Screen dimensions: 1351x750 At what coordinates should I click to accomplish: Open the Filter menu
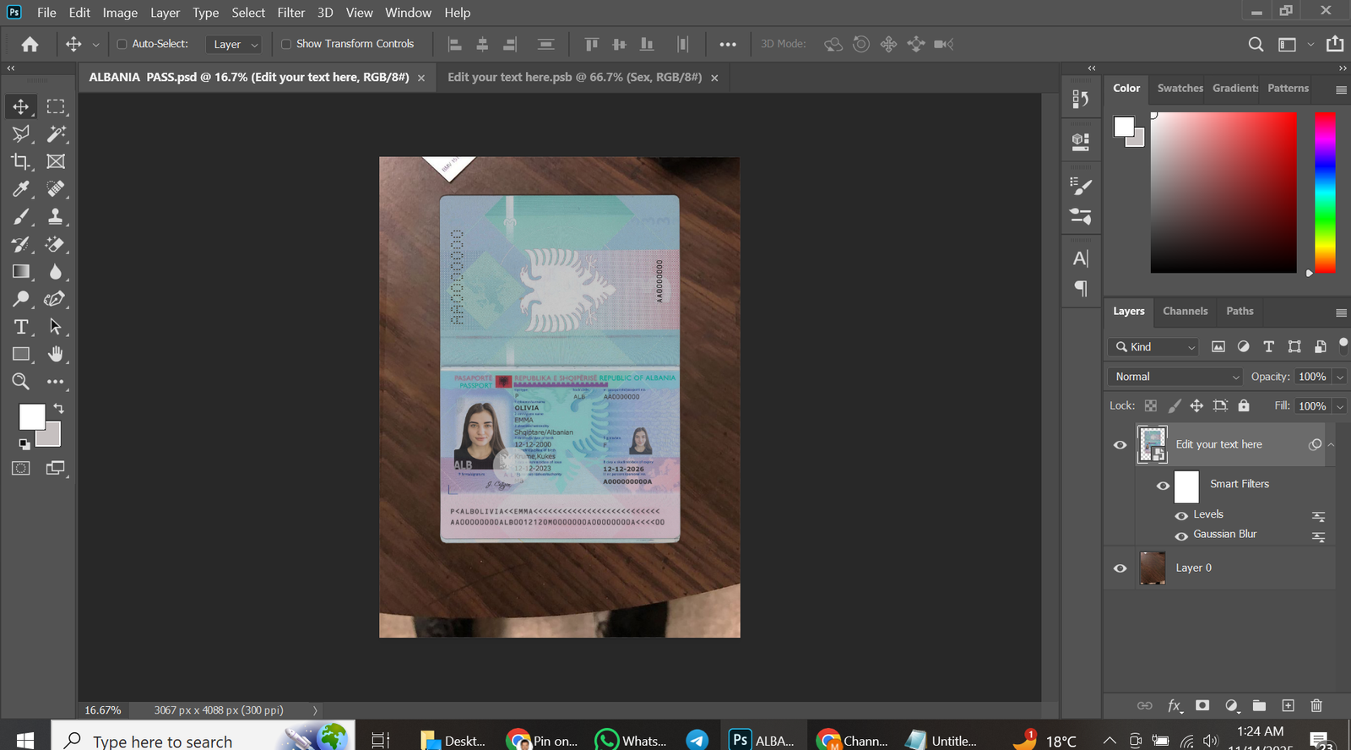click(x=291, y=13)
